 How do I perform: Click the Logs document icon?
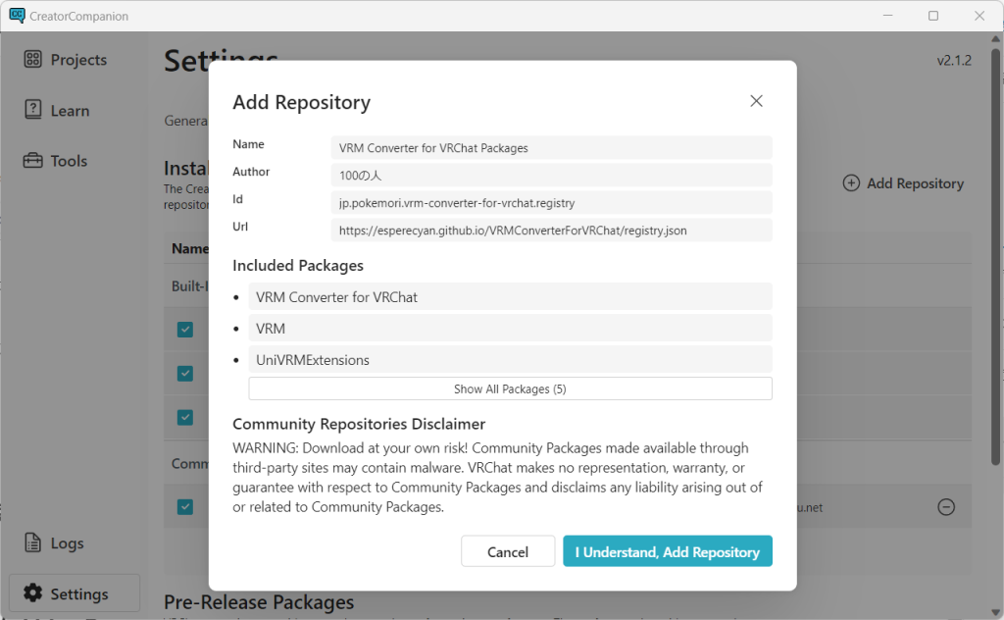click(x=32, y=542)
